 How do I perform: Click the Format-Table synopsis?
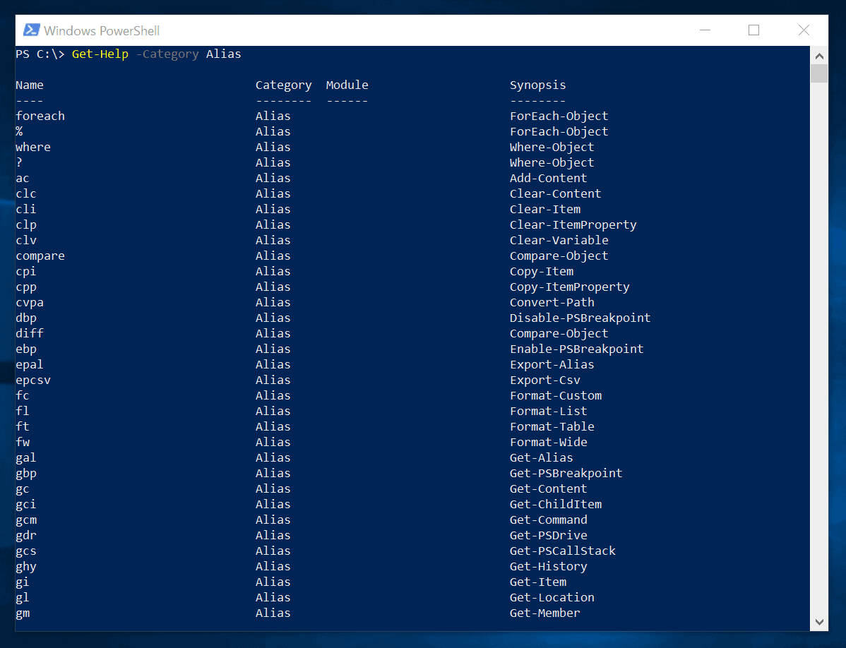552,426
